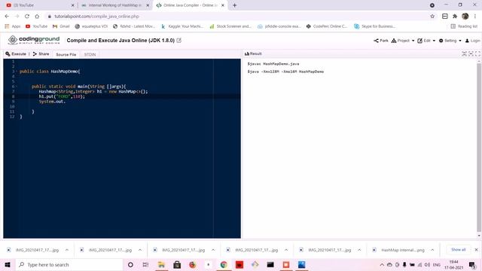
Task: Click the Share button
Action: click(41, 54)
